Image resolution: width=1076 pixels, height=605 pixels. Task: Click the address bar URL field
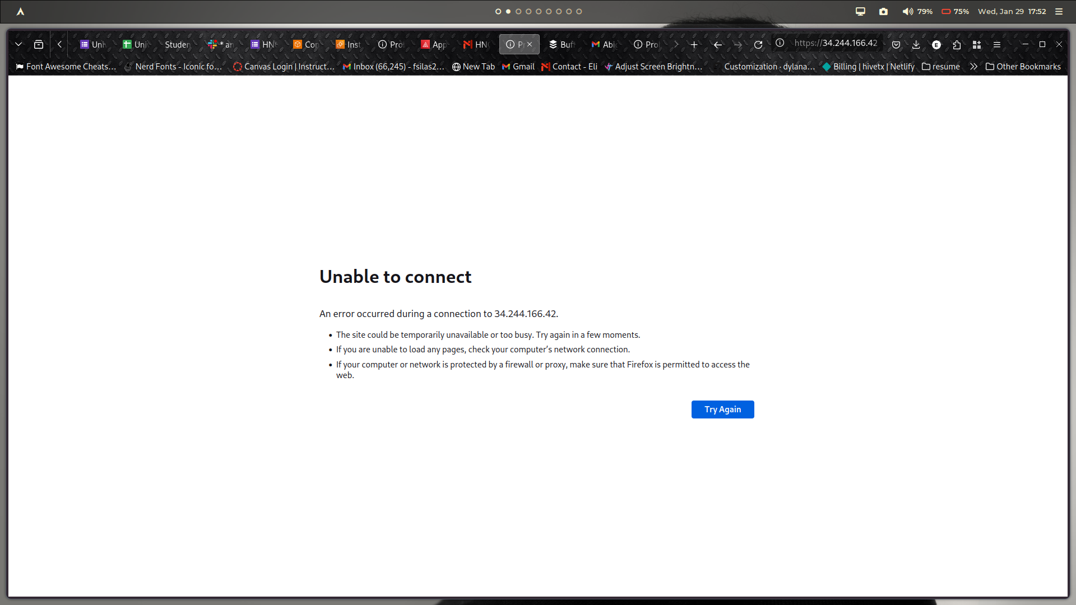coord(836,43)
